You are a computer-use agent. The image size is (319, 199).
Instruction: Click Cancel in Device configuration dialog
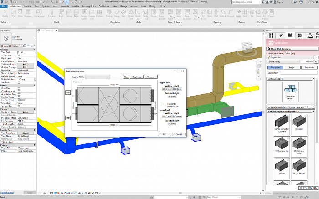(179, 134)
